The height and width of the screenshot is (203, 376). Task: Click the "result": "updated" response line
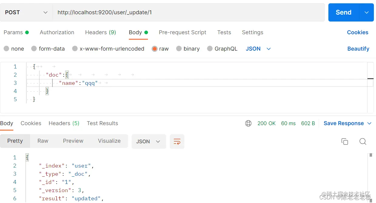71,198
